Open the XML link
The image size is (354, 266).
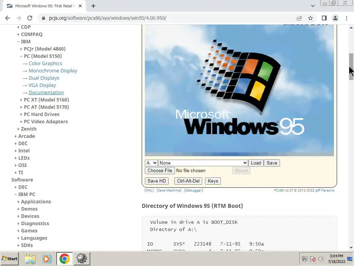coord(149,190)
